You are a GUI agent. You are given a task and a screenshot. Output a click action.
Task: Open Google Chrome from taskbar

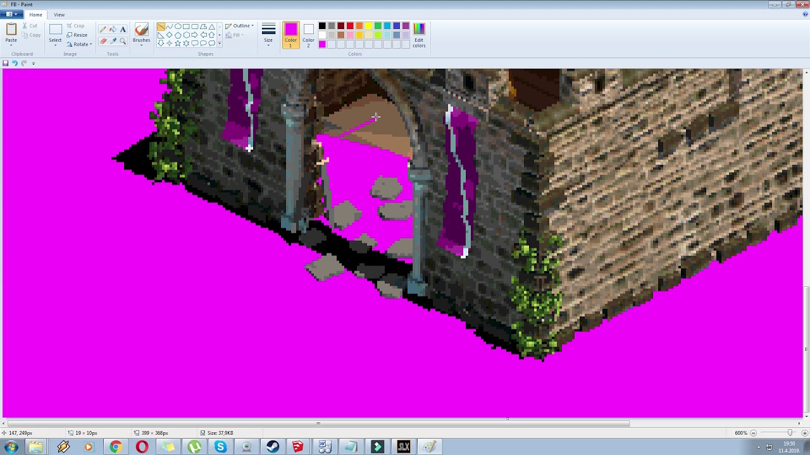pos(115,447)
